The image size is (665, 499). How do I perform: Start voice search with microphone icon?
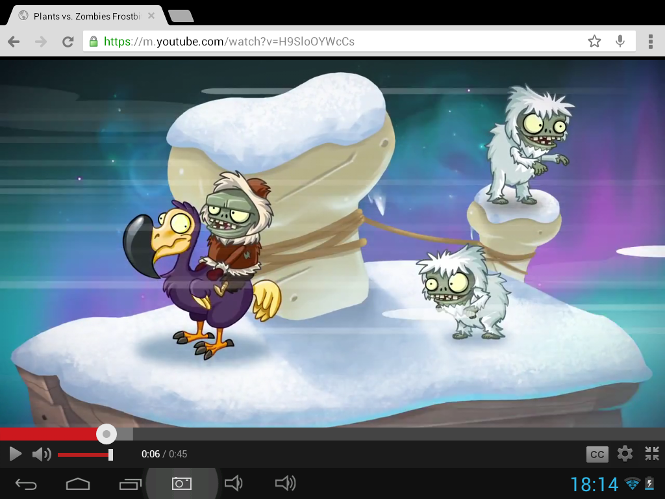click(620, 41)
